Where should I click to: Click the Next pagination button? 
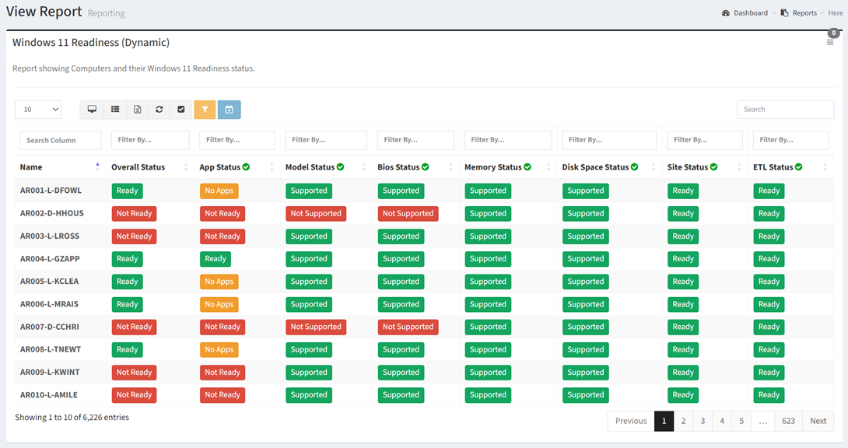tap(818, 421)
